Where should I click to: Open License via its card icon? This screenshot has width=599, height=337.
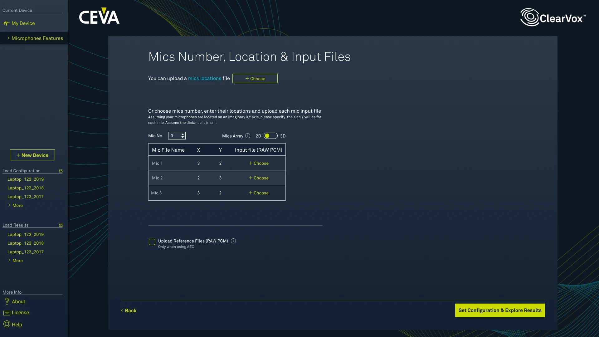(7, 313)
